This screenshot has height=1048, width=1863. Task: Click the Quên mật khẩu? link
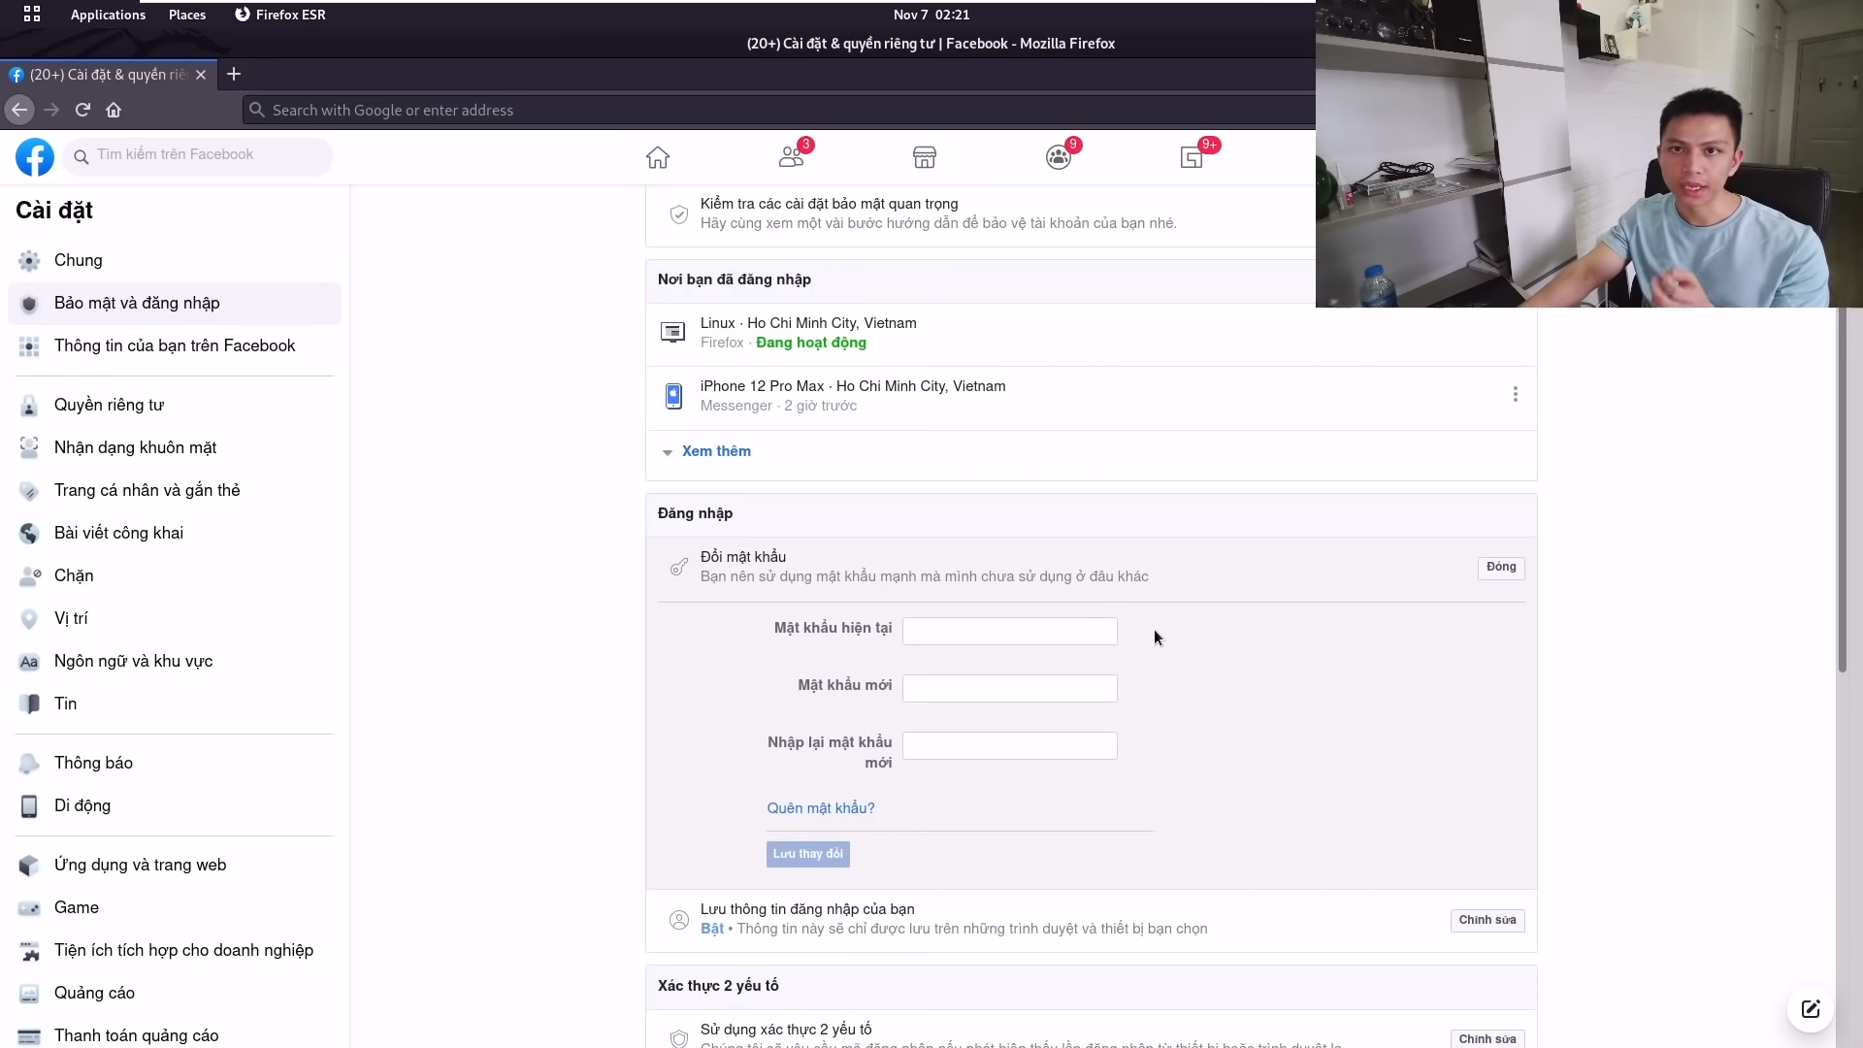[821, 808]
